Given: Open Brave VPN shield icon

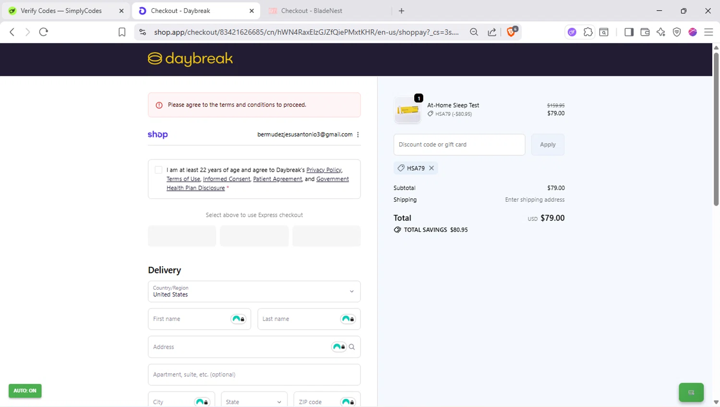Looking at the screenshot, I should pos(677,32).
